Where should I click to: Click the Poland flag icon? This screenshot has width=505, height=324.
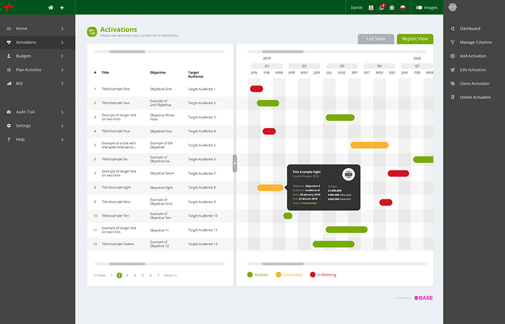[x=403, y=7]
